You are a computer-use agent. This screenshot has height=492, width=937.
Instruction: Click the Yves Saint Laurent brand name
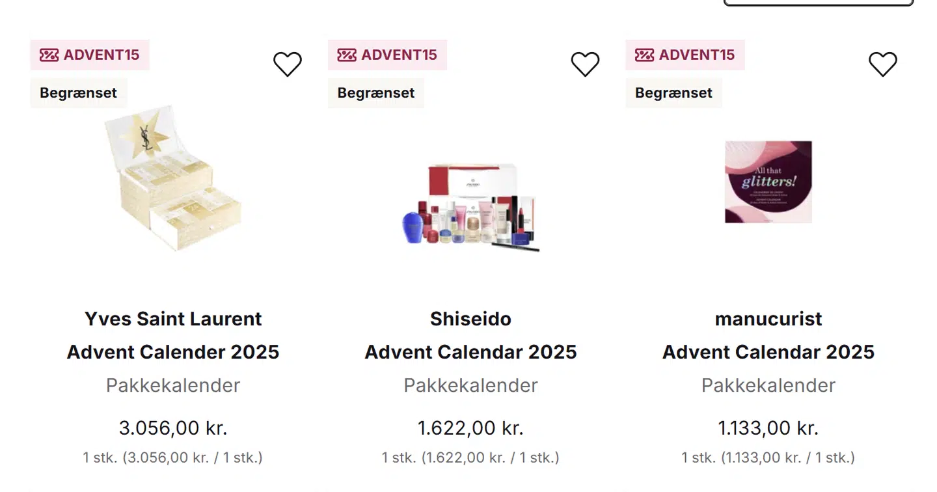(173, 319)
